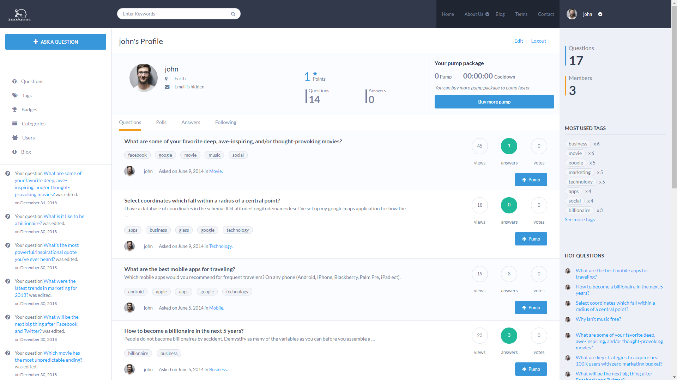The image size is (677, 380).
Task: Pump the billionaire question
Action: tap(531, 369)
